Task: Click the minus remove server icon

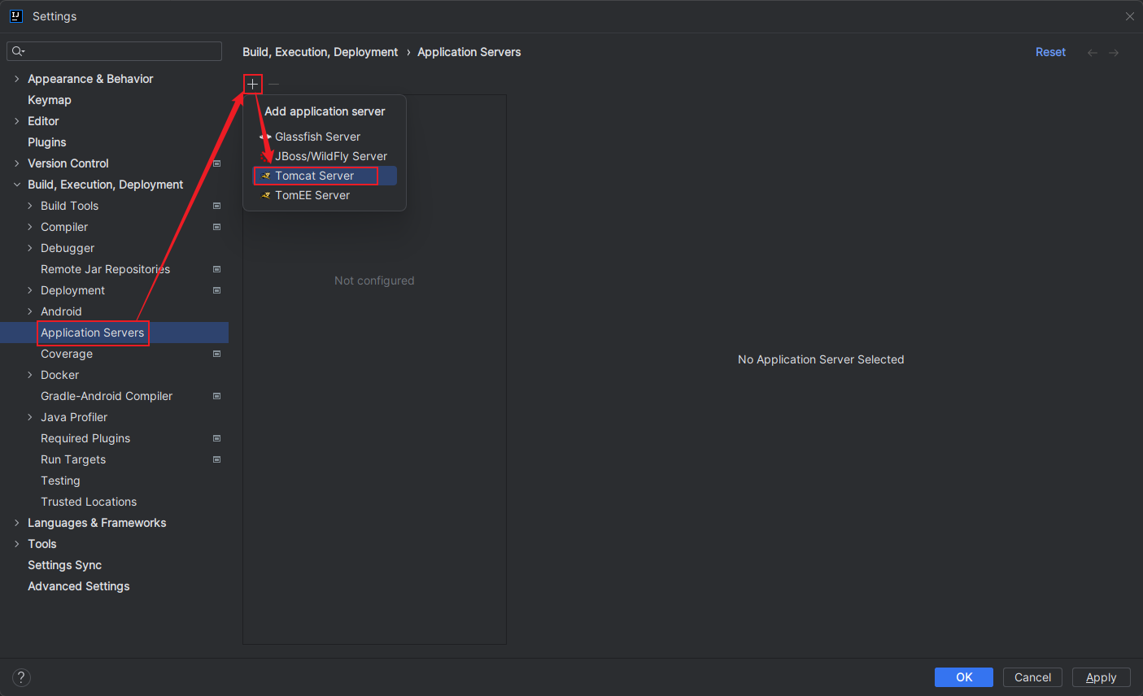Action: 273,84
